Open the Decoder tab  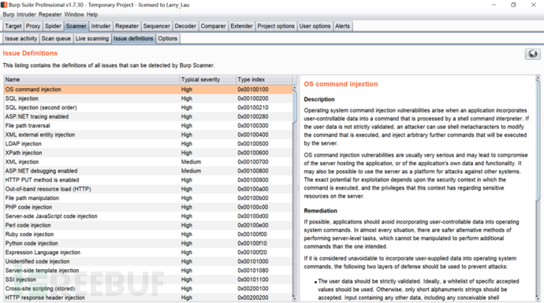pyautogui.click(x=185, y=26)
